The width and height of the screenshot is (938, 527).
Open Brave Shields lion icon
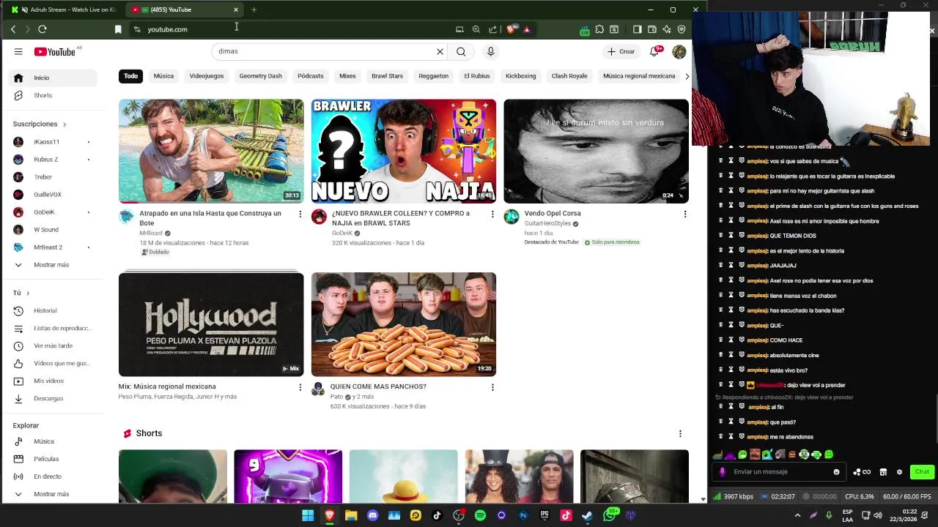[x=511, y=29]
